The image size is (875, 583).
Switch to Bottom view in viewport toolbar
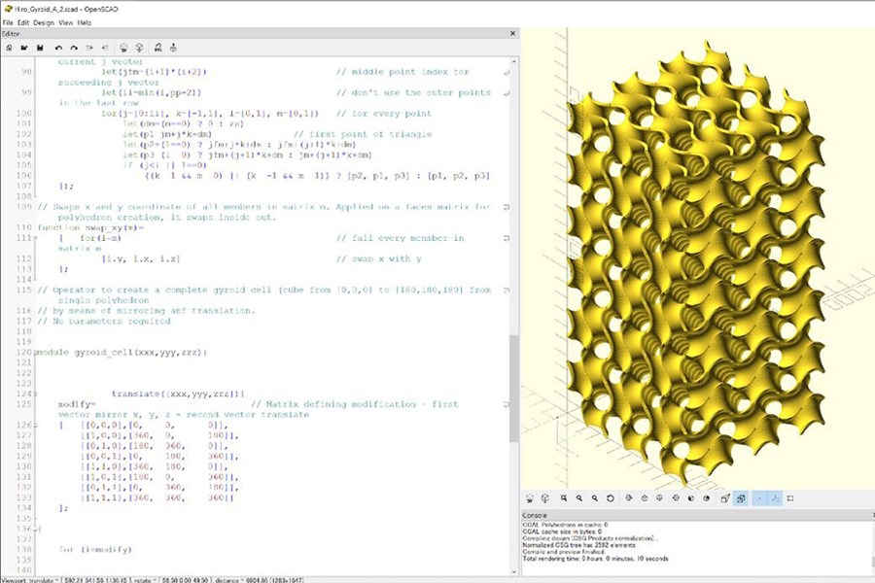click(x=659, y=498)
